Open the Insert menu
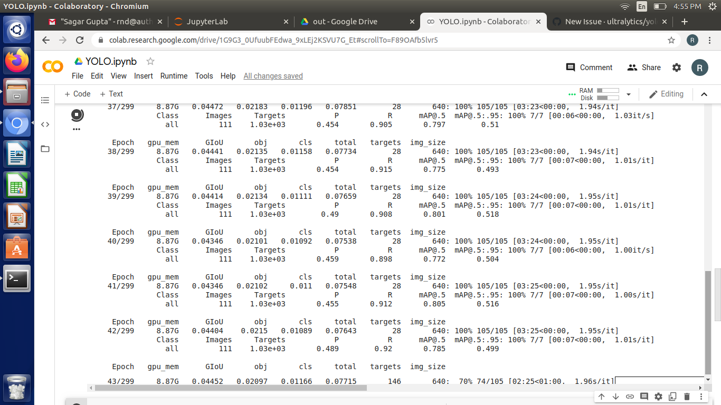721x405 pixels. pos(143,76)
